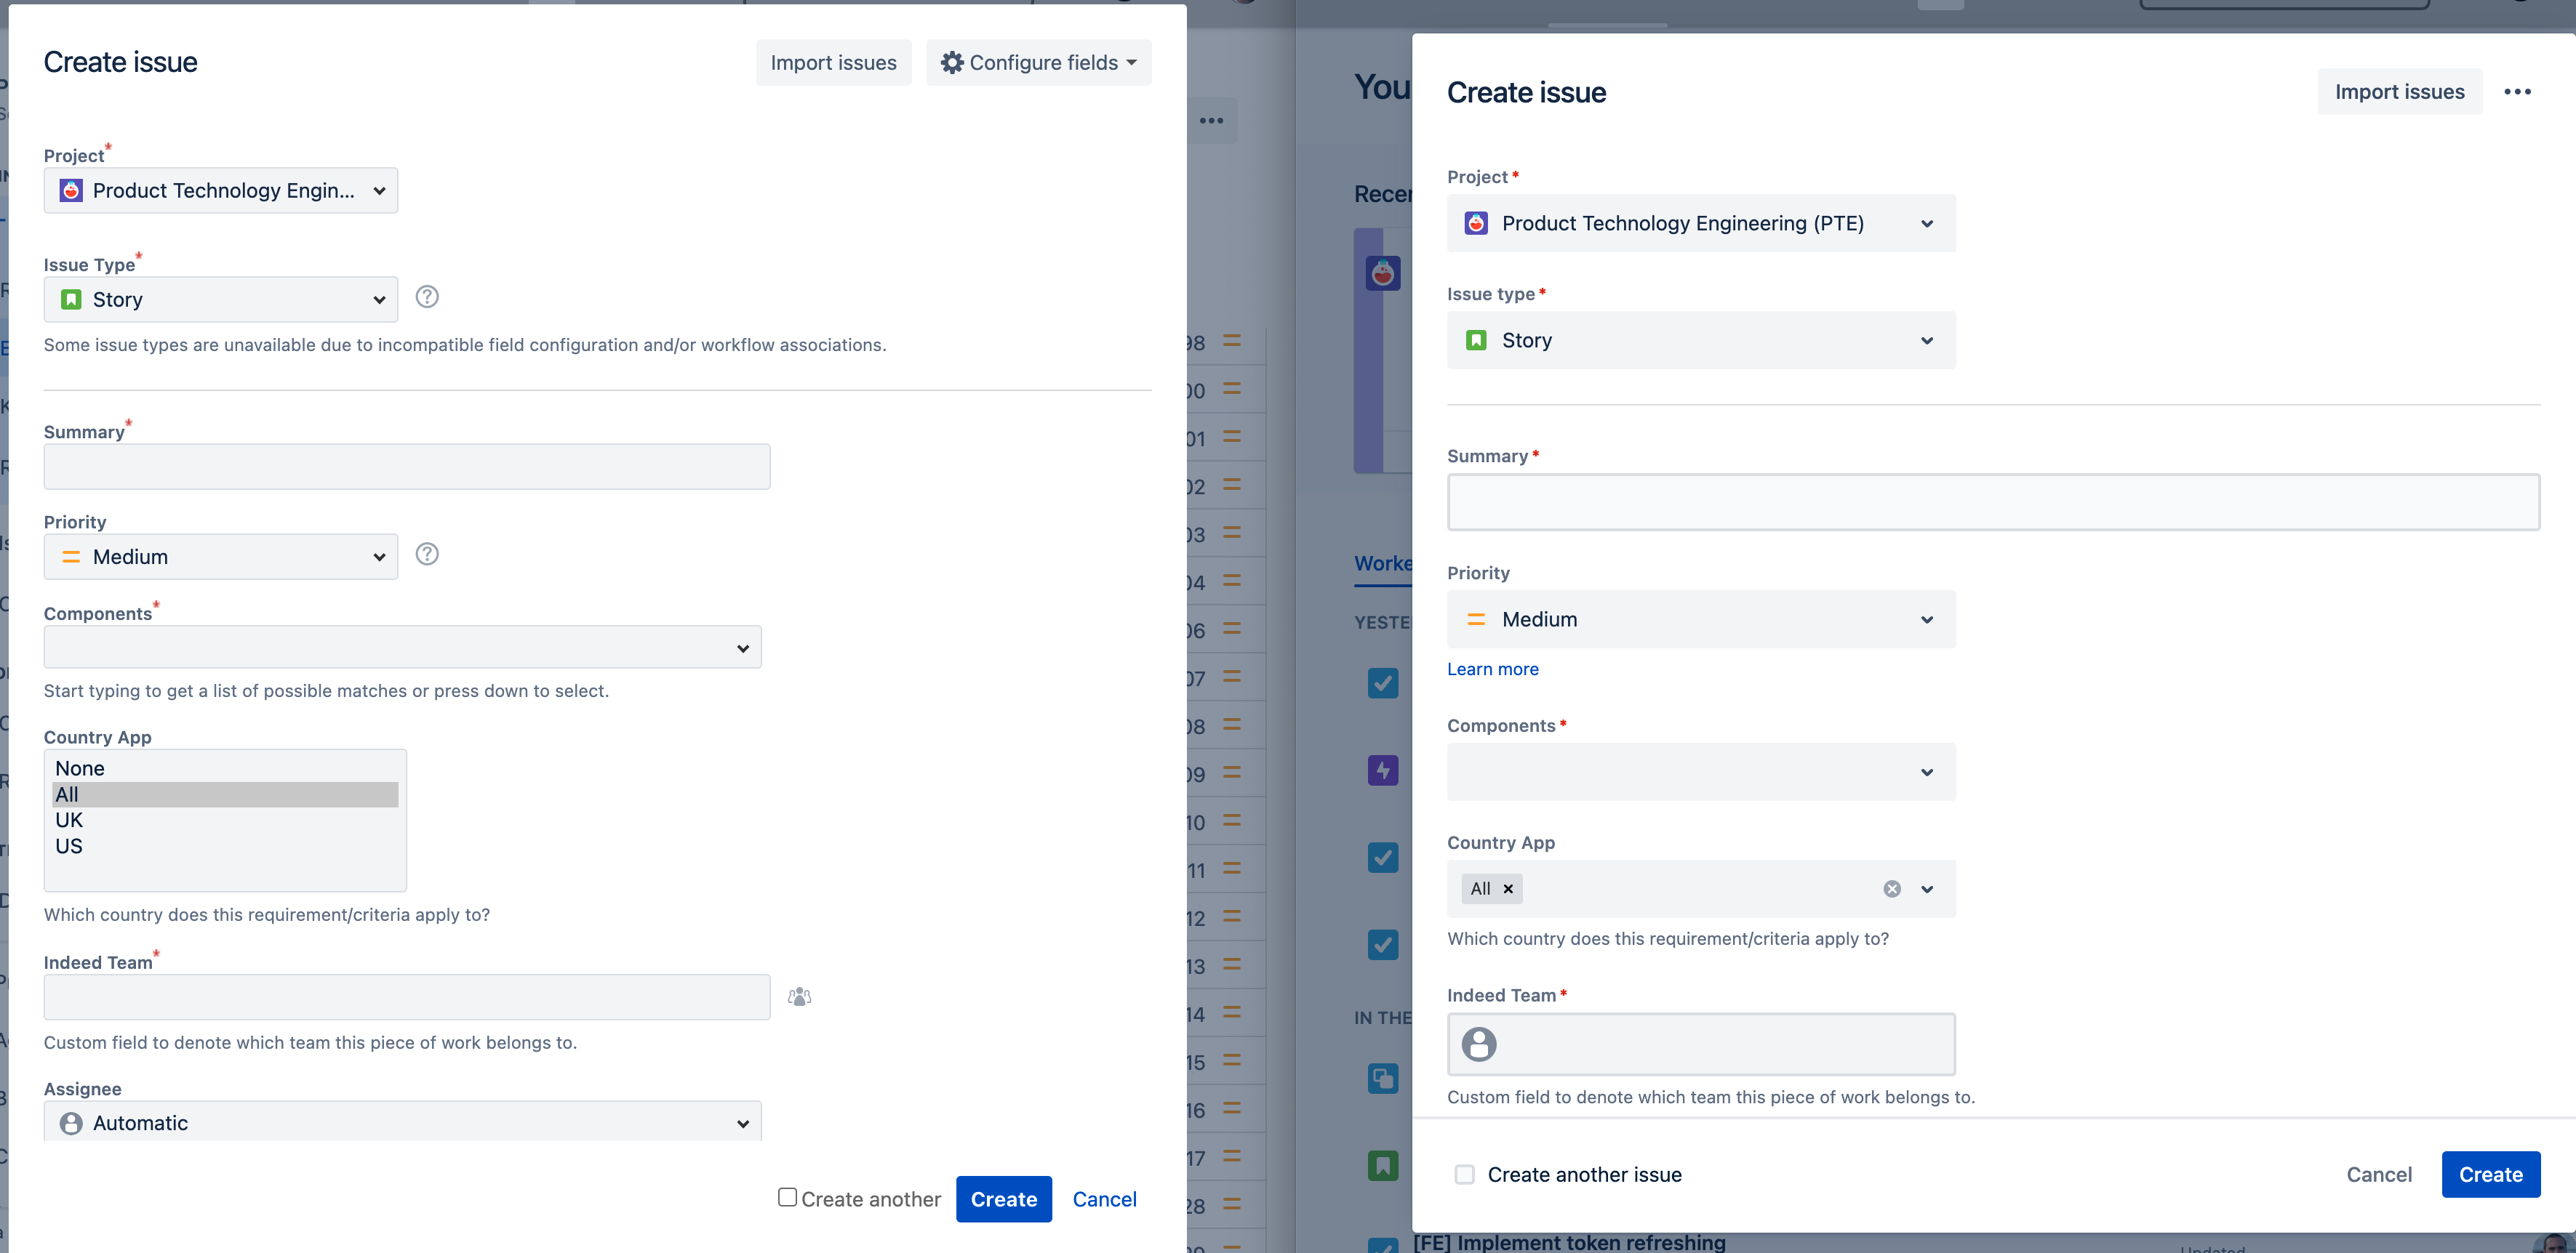Click the green story bookmark icon in background list

click(1383, 1165)
